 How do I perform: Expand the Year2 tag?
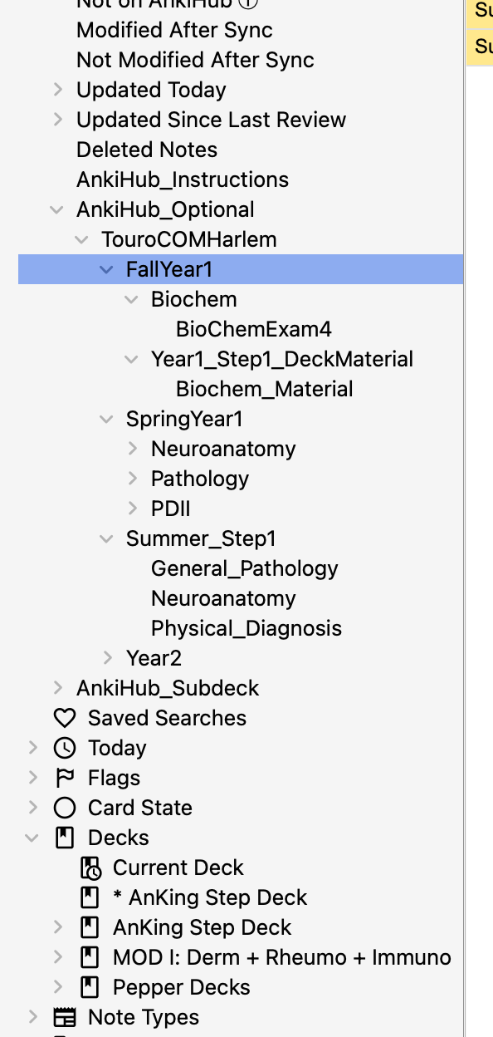pos(107,658)
